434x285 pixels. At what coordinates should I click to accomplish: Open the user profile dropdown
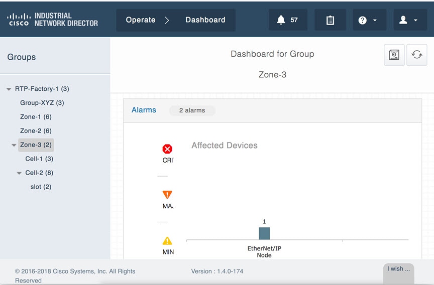pos(410,20)
